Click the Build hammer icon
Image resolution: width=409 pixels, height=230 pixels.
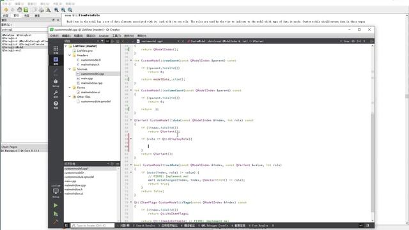[x=56, y=222]
